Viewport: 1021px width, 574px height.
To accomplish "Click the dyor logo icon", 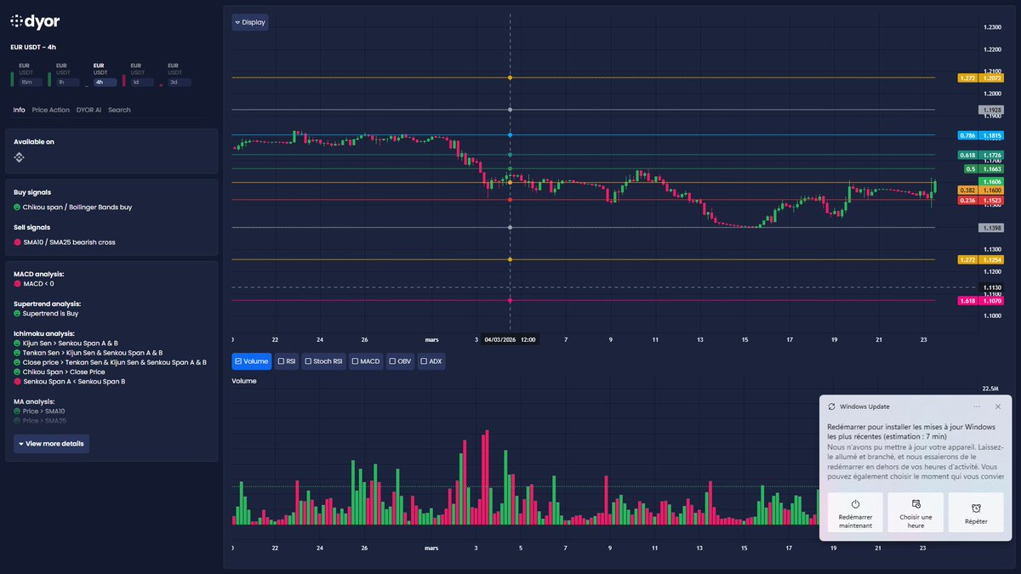I will 15,21.
